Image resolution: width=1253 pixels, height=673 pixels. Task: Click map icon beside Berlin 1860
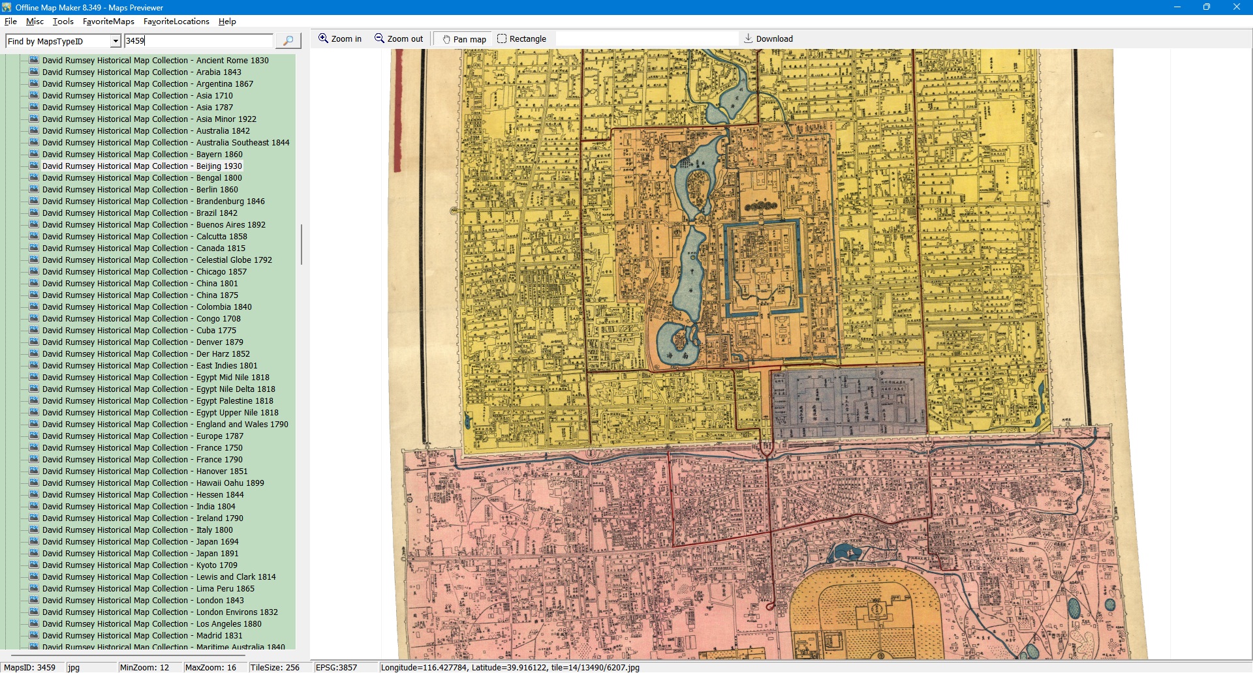(34, 190)
